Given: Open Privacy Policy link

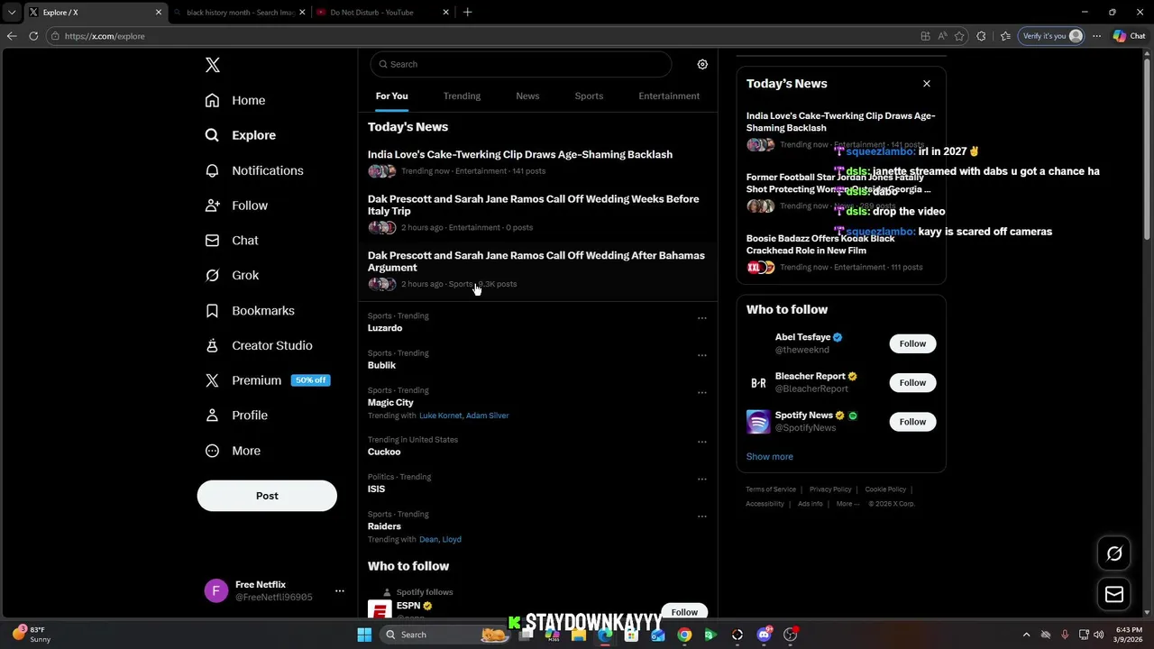Looking at the screenshot, I should (x=830, y=489).
